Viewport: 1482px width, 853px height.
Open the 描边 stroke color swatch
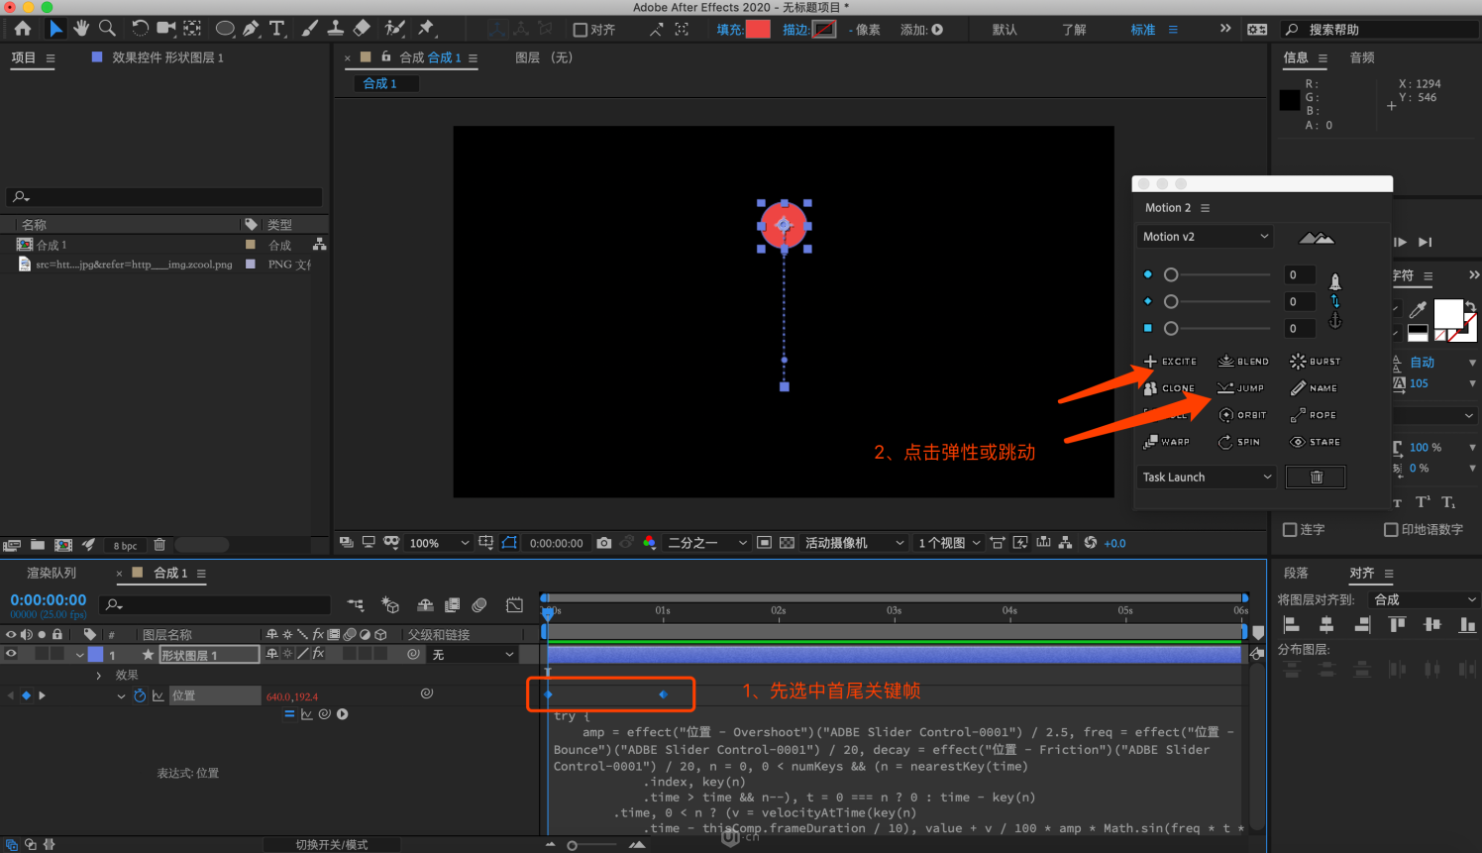point(824,30)
